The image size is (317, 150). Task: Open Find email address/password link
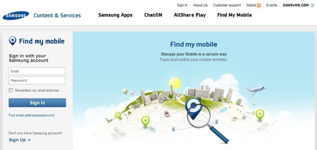point(31,115)
